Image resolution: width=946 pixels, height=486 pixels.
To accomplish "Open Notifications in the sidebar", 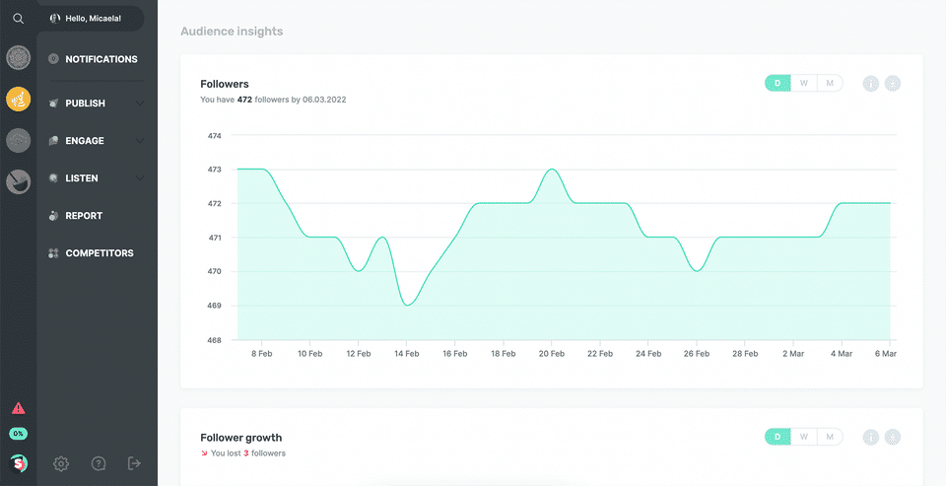I will pos(101,59).
